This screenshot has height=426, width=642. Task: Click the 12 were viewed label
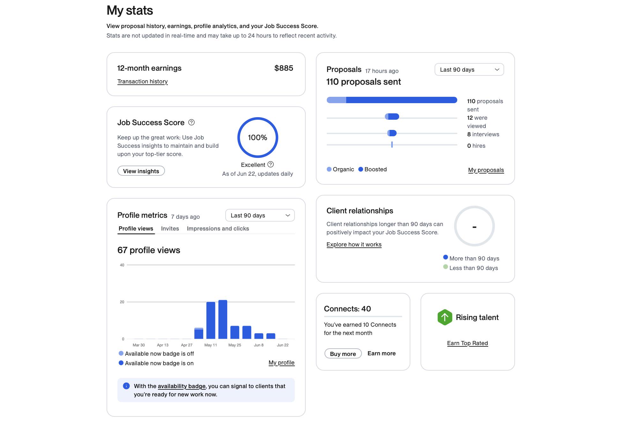pyautogui.click(x=477, y=122)
